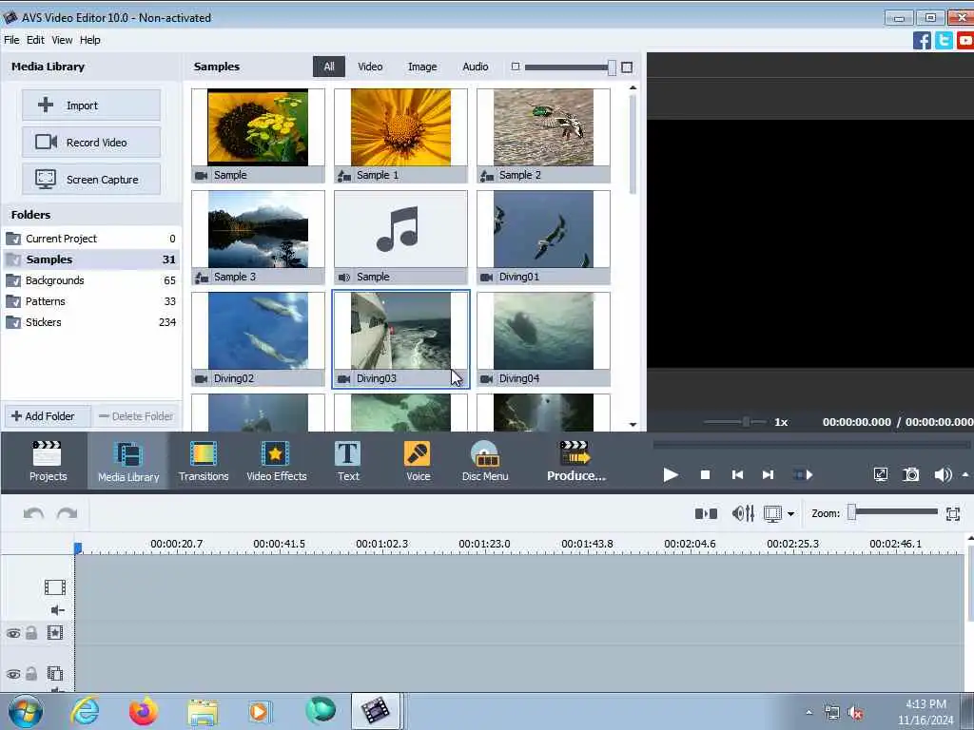
Task: Open the Transitions panel
Action: tap(204, 461)
